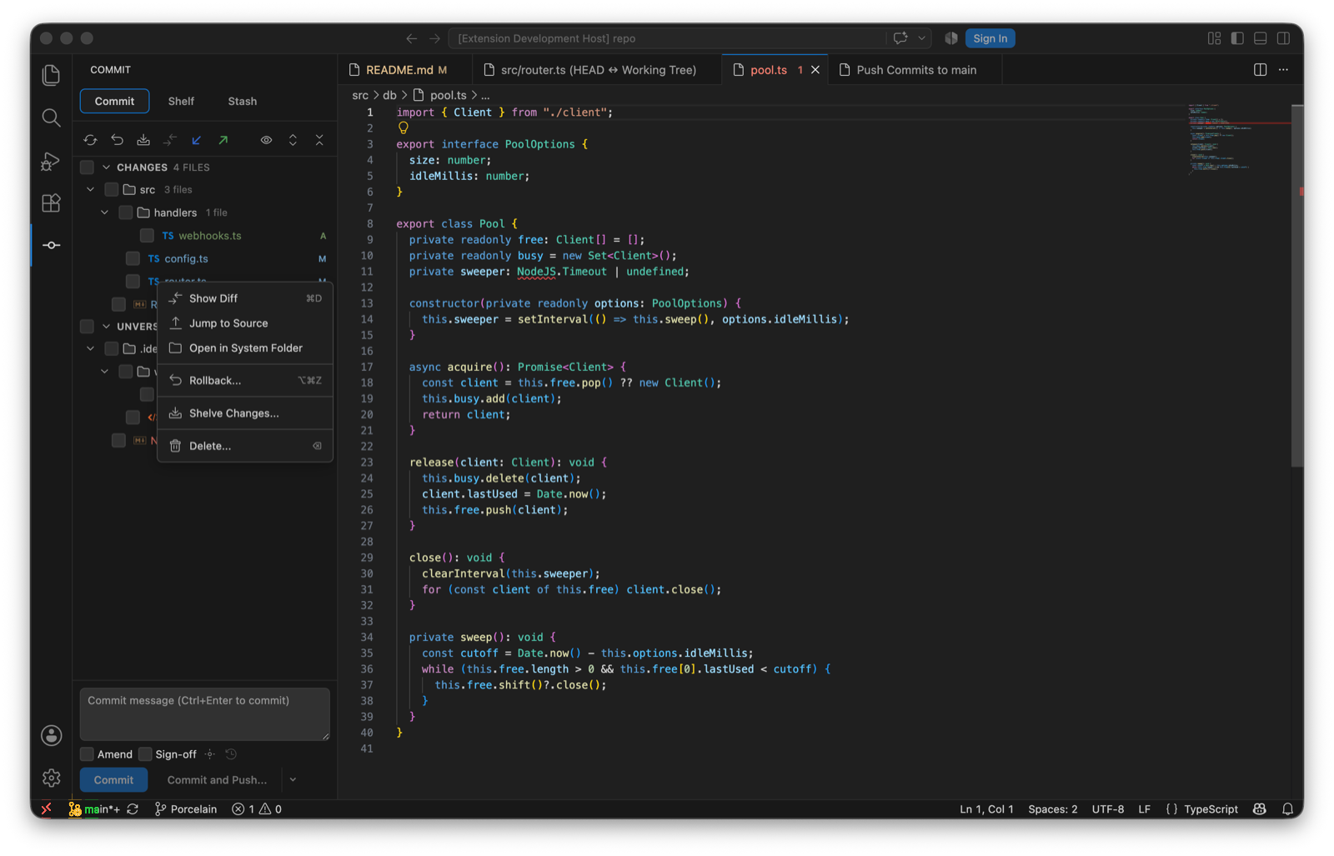The image size is (1334, 856).
Task: Click the Expand All toolbar icon
Action: [293, 140]
